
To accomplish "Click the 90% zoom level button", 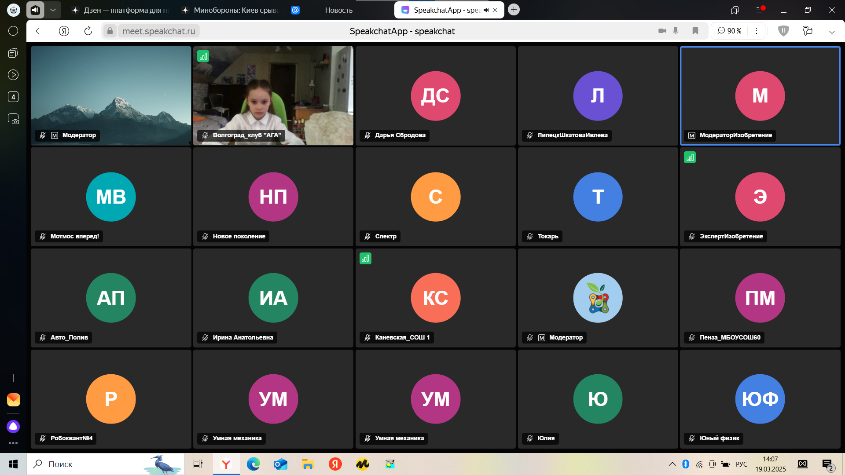I will (729, 31).
